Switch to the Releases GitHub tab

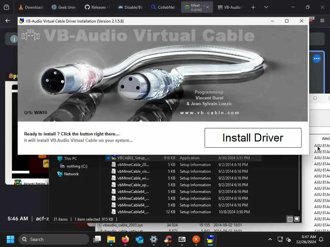click(x=97, y=7)
